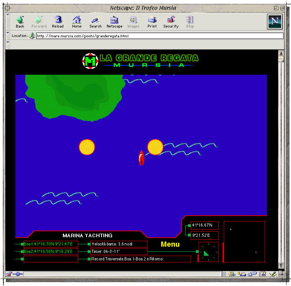Click the Boa1 coordinates field
This screenshot has height=286, width=291.
tap(51, 244)
